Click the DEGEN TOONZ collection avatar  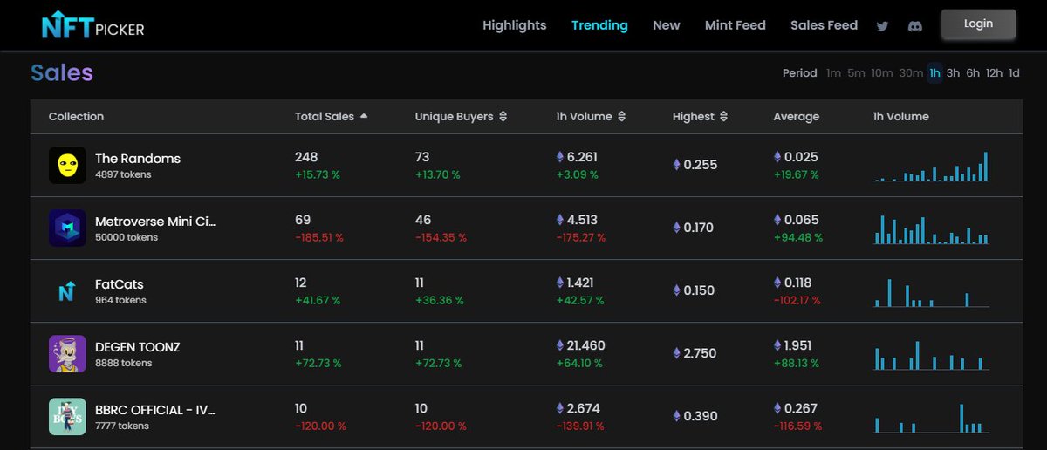pos(67,353)
